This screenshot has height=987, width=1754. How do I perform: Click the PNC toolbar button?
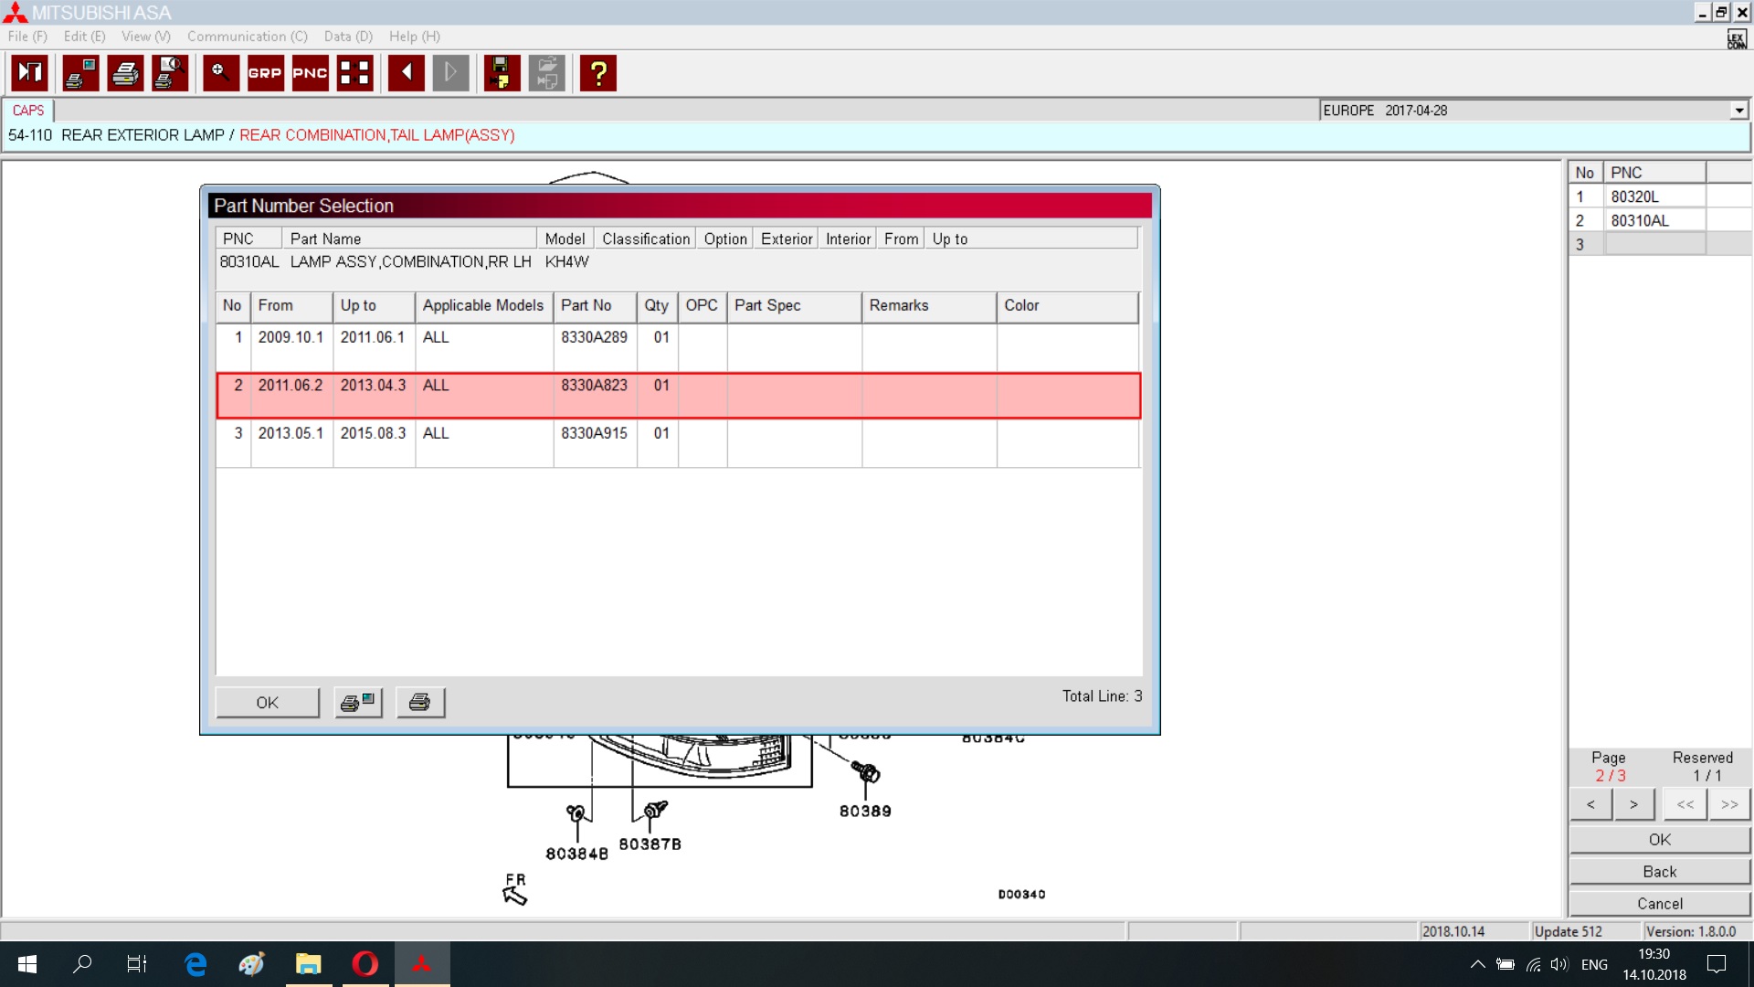pyautogui.click(x=310, y=73)
